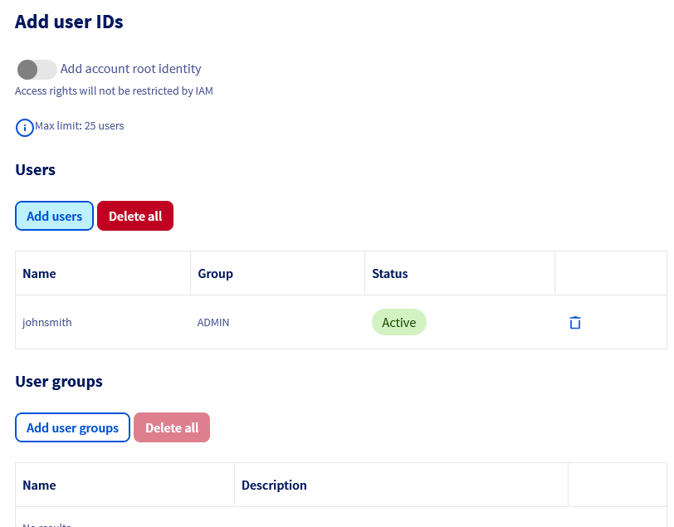
Task: Click Delete all under User groups
Action: [x=172, y=427]
